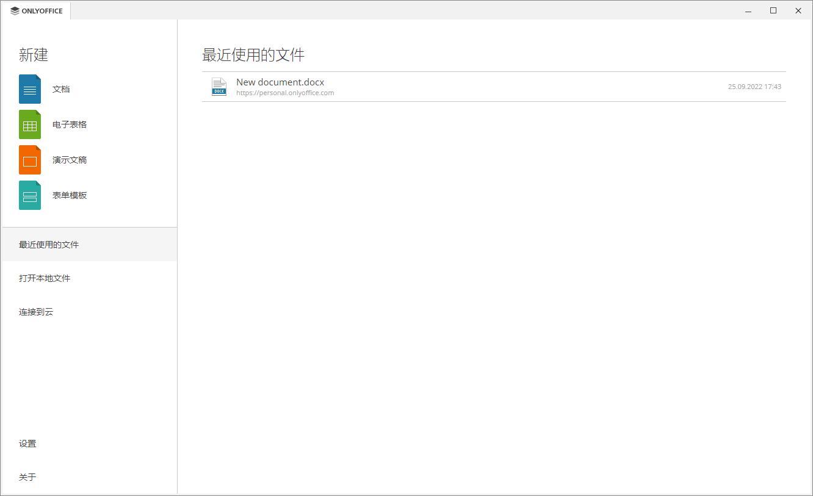Click the orange presentation slide icon
The width and height of the screenshot is (813, 496).
point(29,159)
